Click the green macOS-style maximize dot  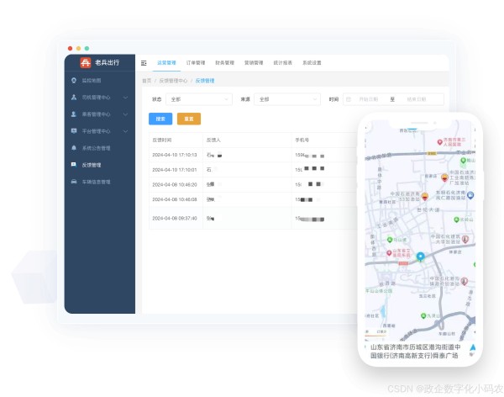(87, 48)
